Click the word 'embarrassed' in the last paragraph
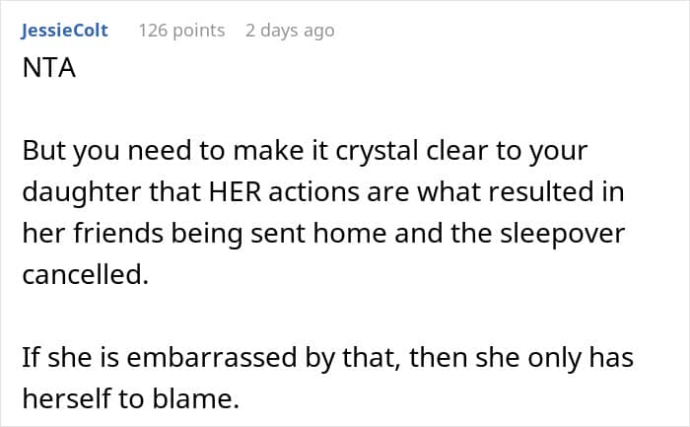Viewport: 690px width, 427px height. tap(212, 357)
